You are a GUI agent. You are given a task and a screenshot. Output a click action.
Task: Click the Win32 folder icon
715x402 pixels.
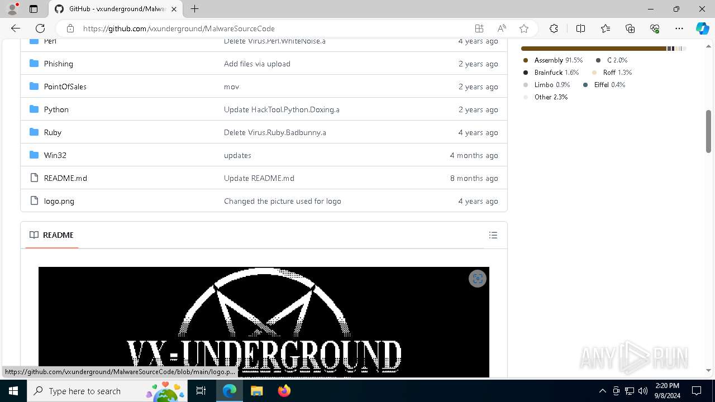34,155
